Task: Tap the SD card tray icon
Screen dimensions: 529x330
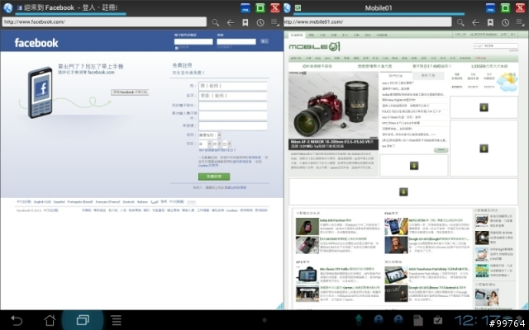Action: 418,321
